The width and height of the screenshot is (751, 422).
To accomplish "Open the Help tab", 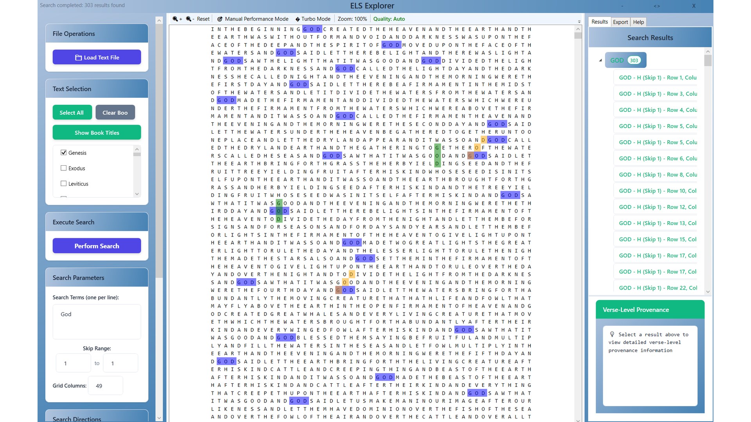I will coord(638,22).
